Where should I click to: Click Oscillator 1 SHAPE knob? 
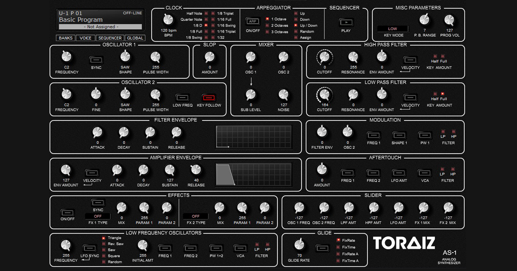[x=125, y=56]
